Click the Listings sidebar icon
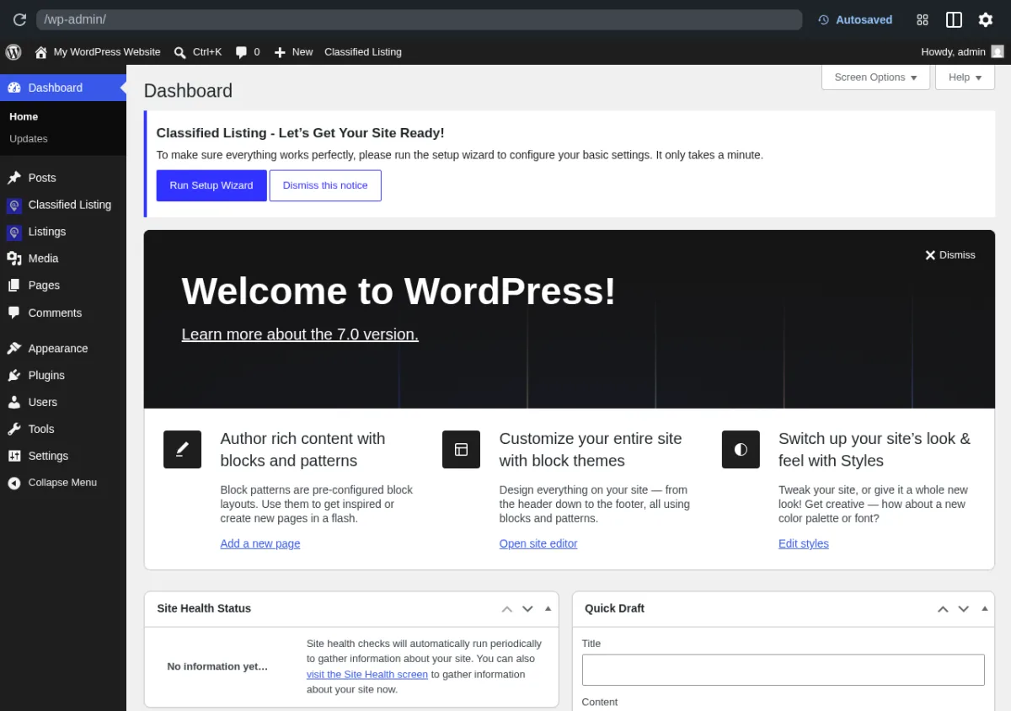This screenshot has width=1011, height=711. (14, 232)
